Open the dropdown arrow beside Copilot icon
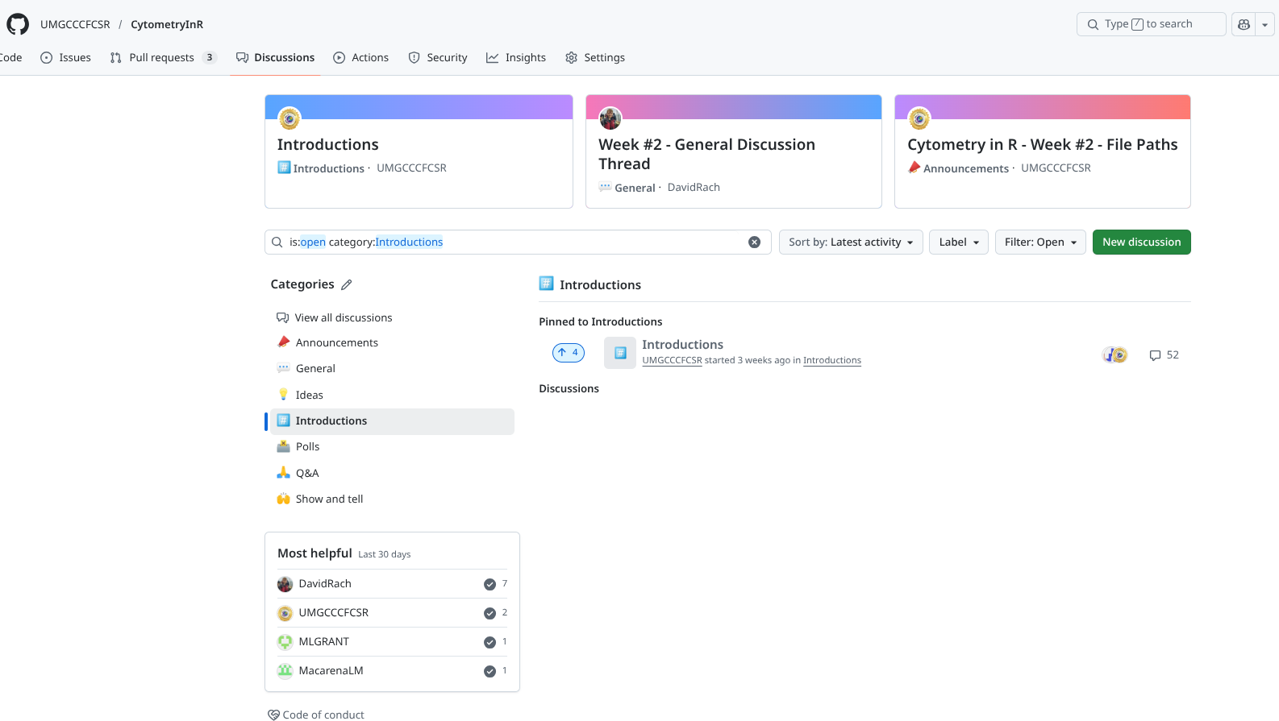 (1264, 25)
